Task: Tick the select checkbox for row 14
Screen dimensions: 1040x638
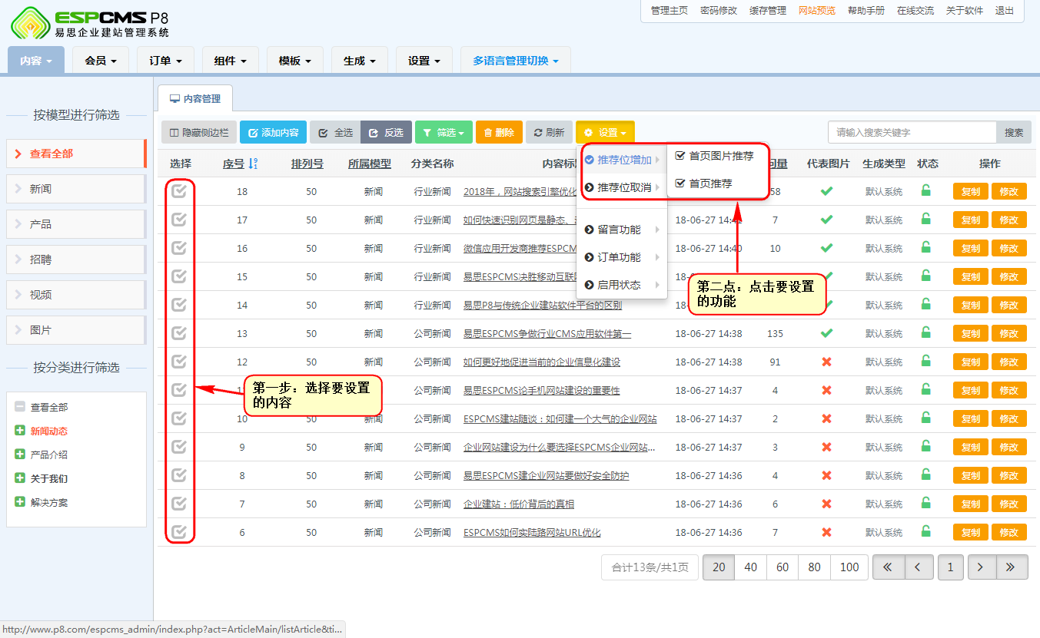Action: [179, 305]
